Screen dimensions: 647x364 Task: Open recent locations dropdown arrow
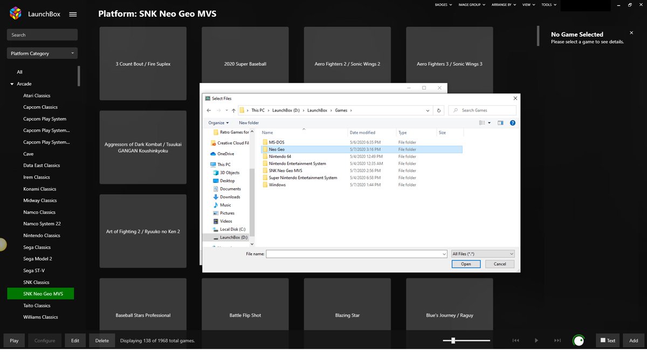pyautogui.click(x=226, y=110)
